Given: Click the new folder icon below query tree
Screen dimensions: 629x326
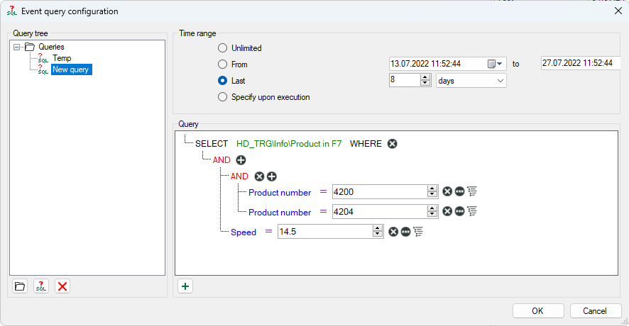Looking at the screenshot, I should 20,286.
